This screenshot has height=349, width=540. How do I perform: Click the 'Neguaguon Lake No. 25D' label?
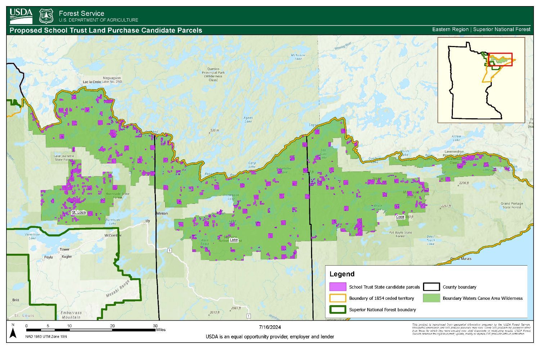[x=112, y=80]
